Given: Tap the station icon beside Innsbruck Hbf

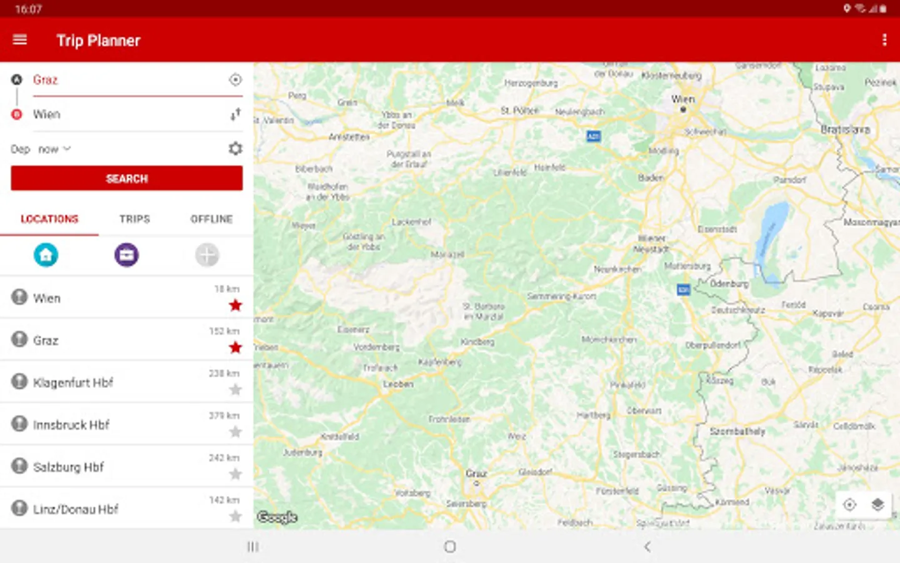Looking at the screenshot, I should pos(19,424).
